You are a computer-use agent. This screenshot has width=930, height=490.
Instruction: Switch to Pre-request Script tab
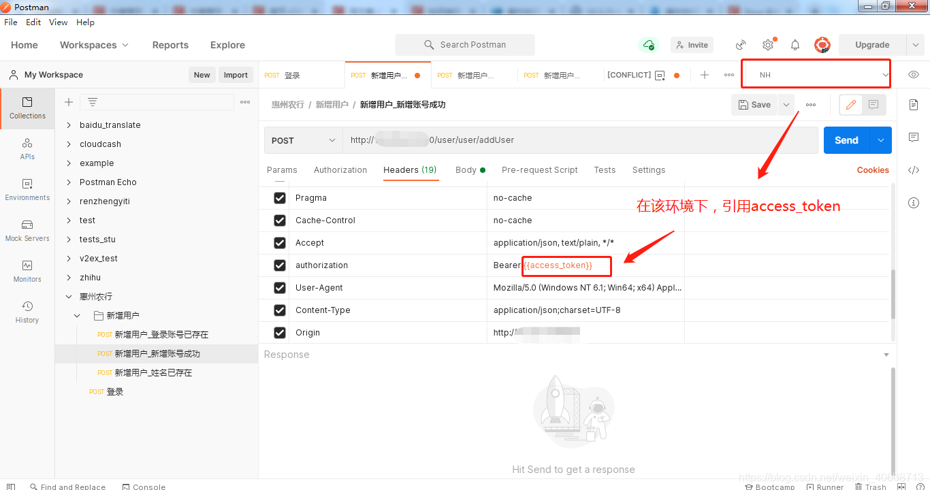[540, 170]
